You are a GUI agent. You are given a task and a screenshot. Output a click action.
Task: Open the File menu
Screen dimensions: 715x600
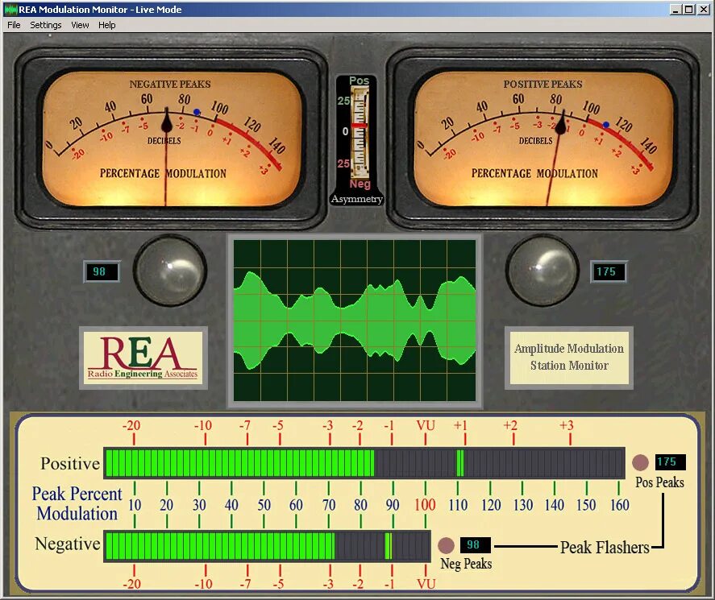coord(13,25)
